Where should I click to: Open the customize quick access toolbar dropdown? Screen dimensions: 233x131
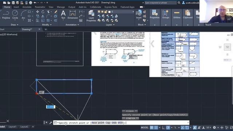[x=47, y=3]
